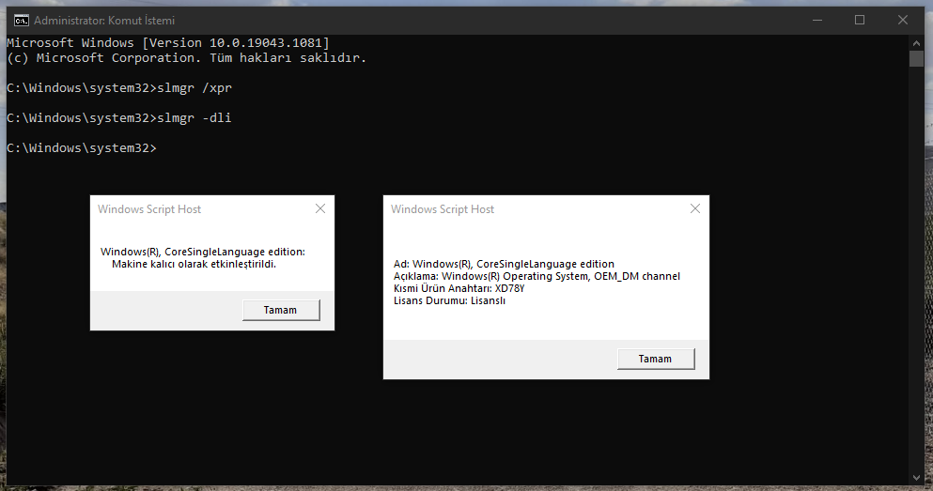Click 'Makine kalıcı olarak etkinleştirildi' message
The width and height of the screenshot is (933, 491).
point(194,264)
